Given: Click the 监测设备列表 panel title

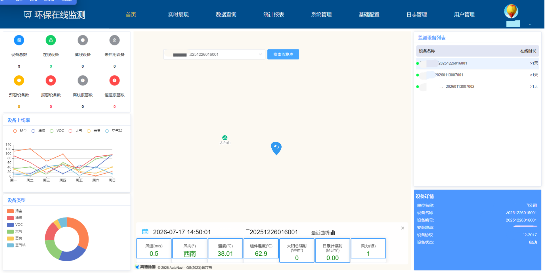Looking at the screenshot, I should (x=432, y=38).
